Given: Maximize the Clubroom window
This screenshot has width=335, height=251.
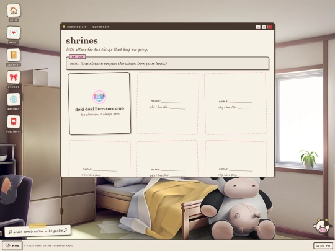Looking at the screenshot, I should pyautogui.click(x=264, y=27).
